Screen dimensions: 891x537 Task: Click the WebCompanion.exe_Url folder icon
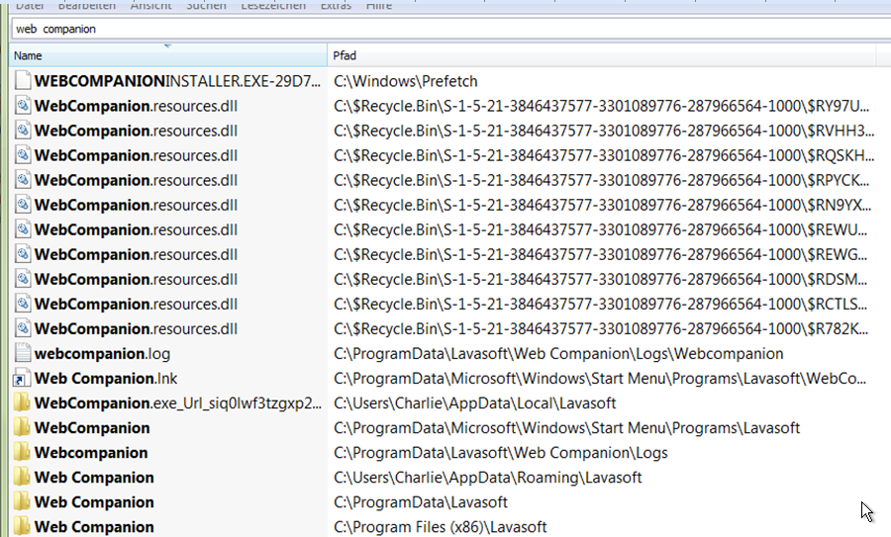[x=22, y=403]
